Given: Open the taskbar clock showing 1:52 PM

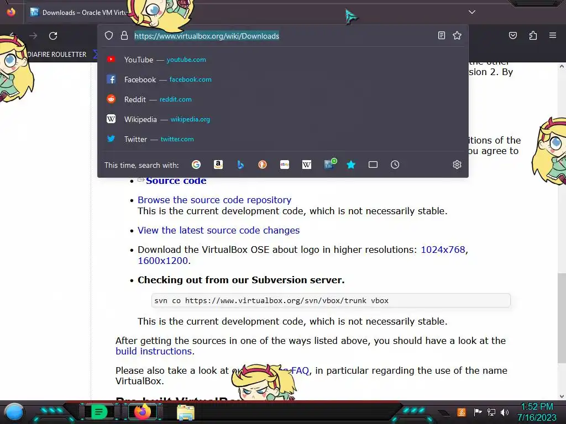Looking at the screenshot, I should pyautogui.click(x=537, y=412).
